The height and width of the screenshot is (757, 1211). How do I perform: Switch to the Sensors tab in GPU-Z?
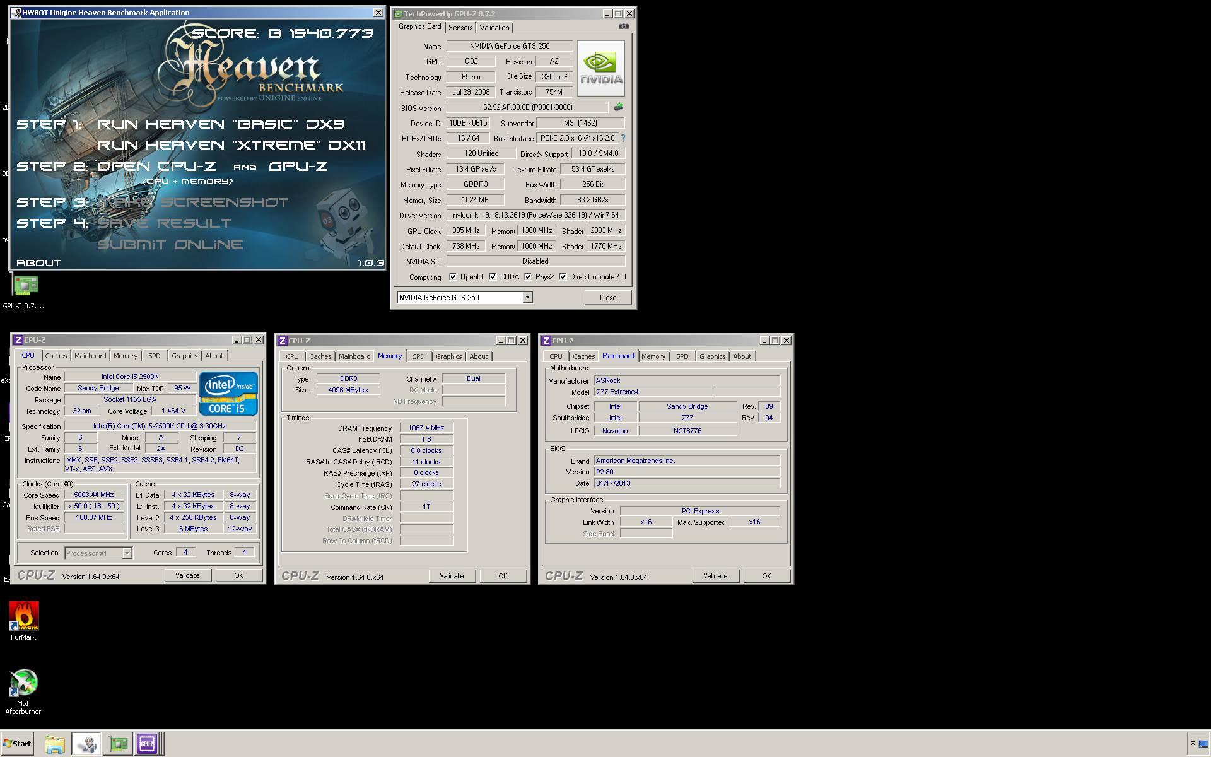(460, 28)
